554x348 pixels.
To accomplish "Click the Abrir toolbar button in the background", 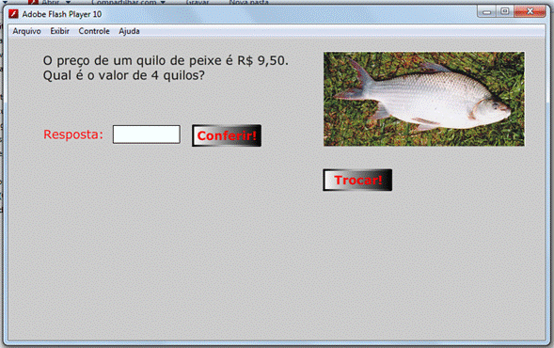I will [51, 2].
